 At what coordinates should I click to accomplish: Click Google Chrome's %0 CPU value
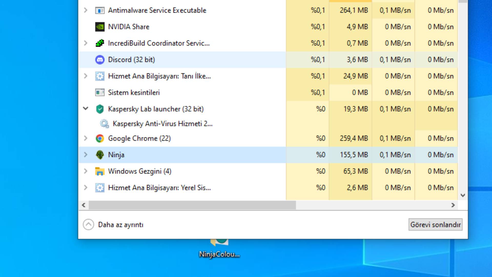point(321,138)
